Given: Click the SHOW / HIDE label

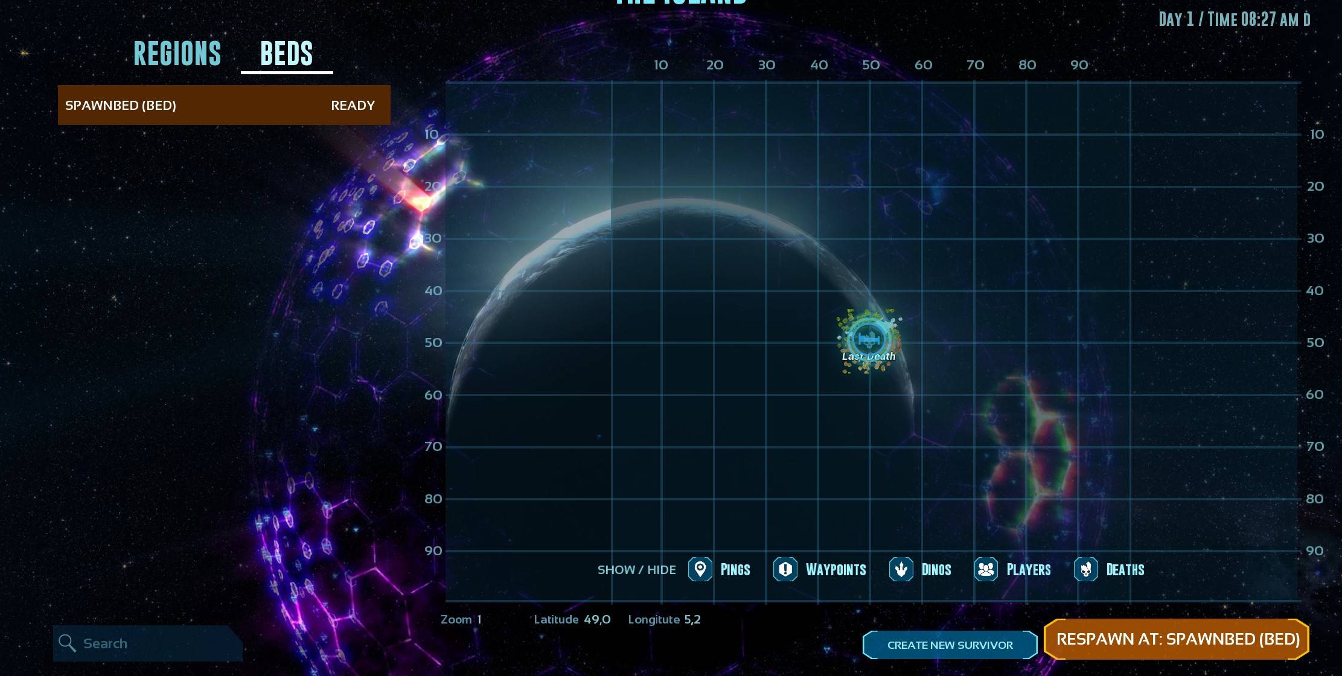Looking at the screenshot, I should point(636,570).
